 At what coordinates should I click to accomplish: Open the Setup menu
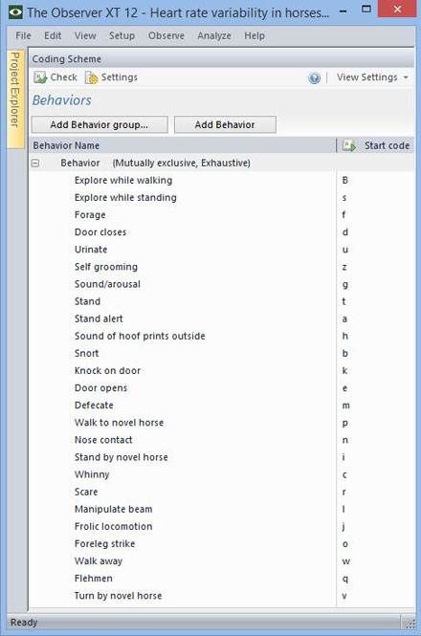click(x=122, y=35)
